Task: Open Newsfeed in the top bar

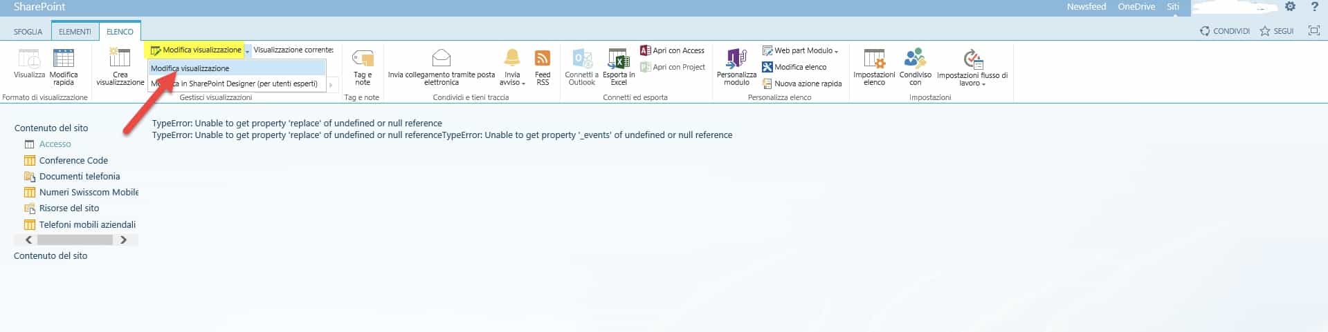Action: (x=1086, y=7)
